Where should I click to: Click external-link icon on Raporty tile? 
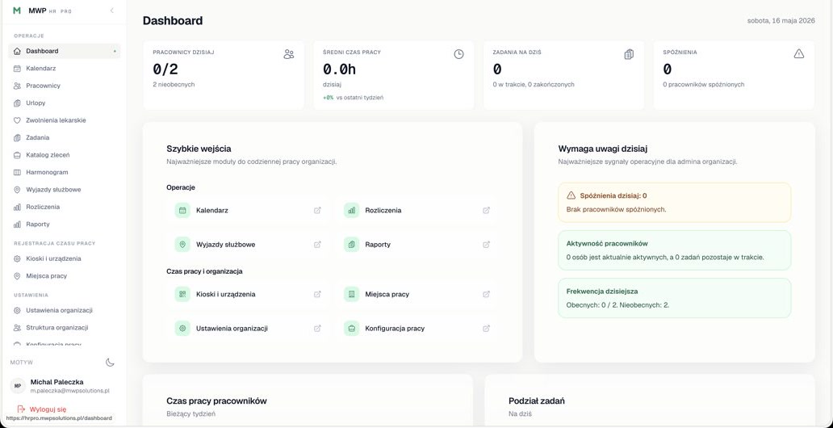tap(486, 245)
